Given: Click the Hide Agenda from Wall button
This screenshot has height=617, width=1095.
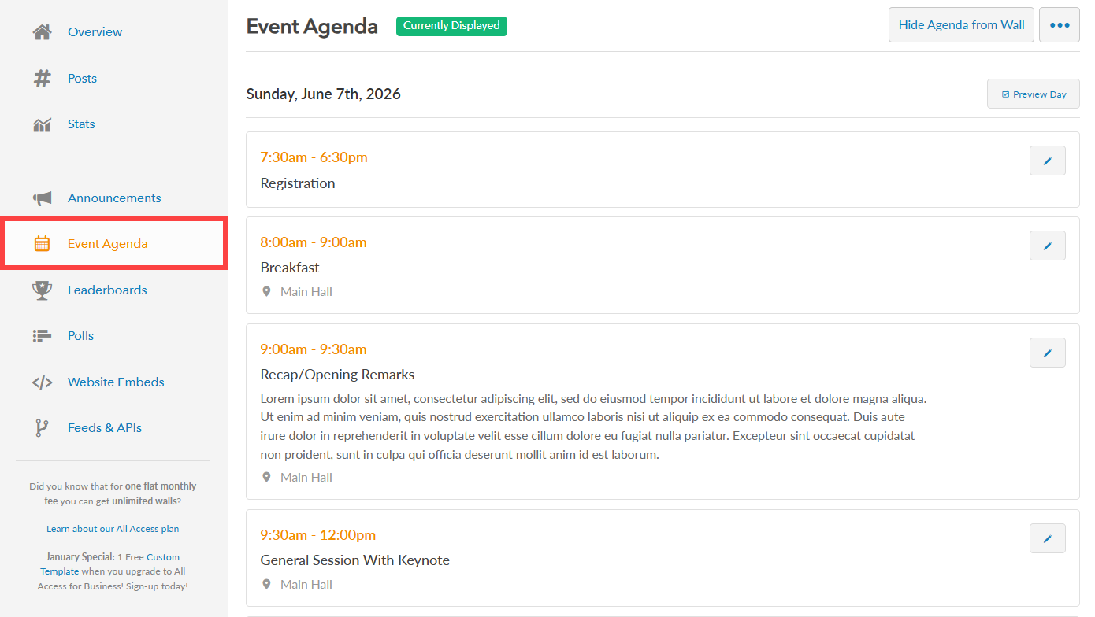Looking at the screenshot, I should (x=961, y=24).
